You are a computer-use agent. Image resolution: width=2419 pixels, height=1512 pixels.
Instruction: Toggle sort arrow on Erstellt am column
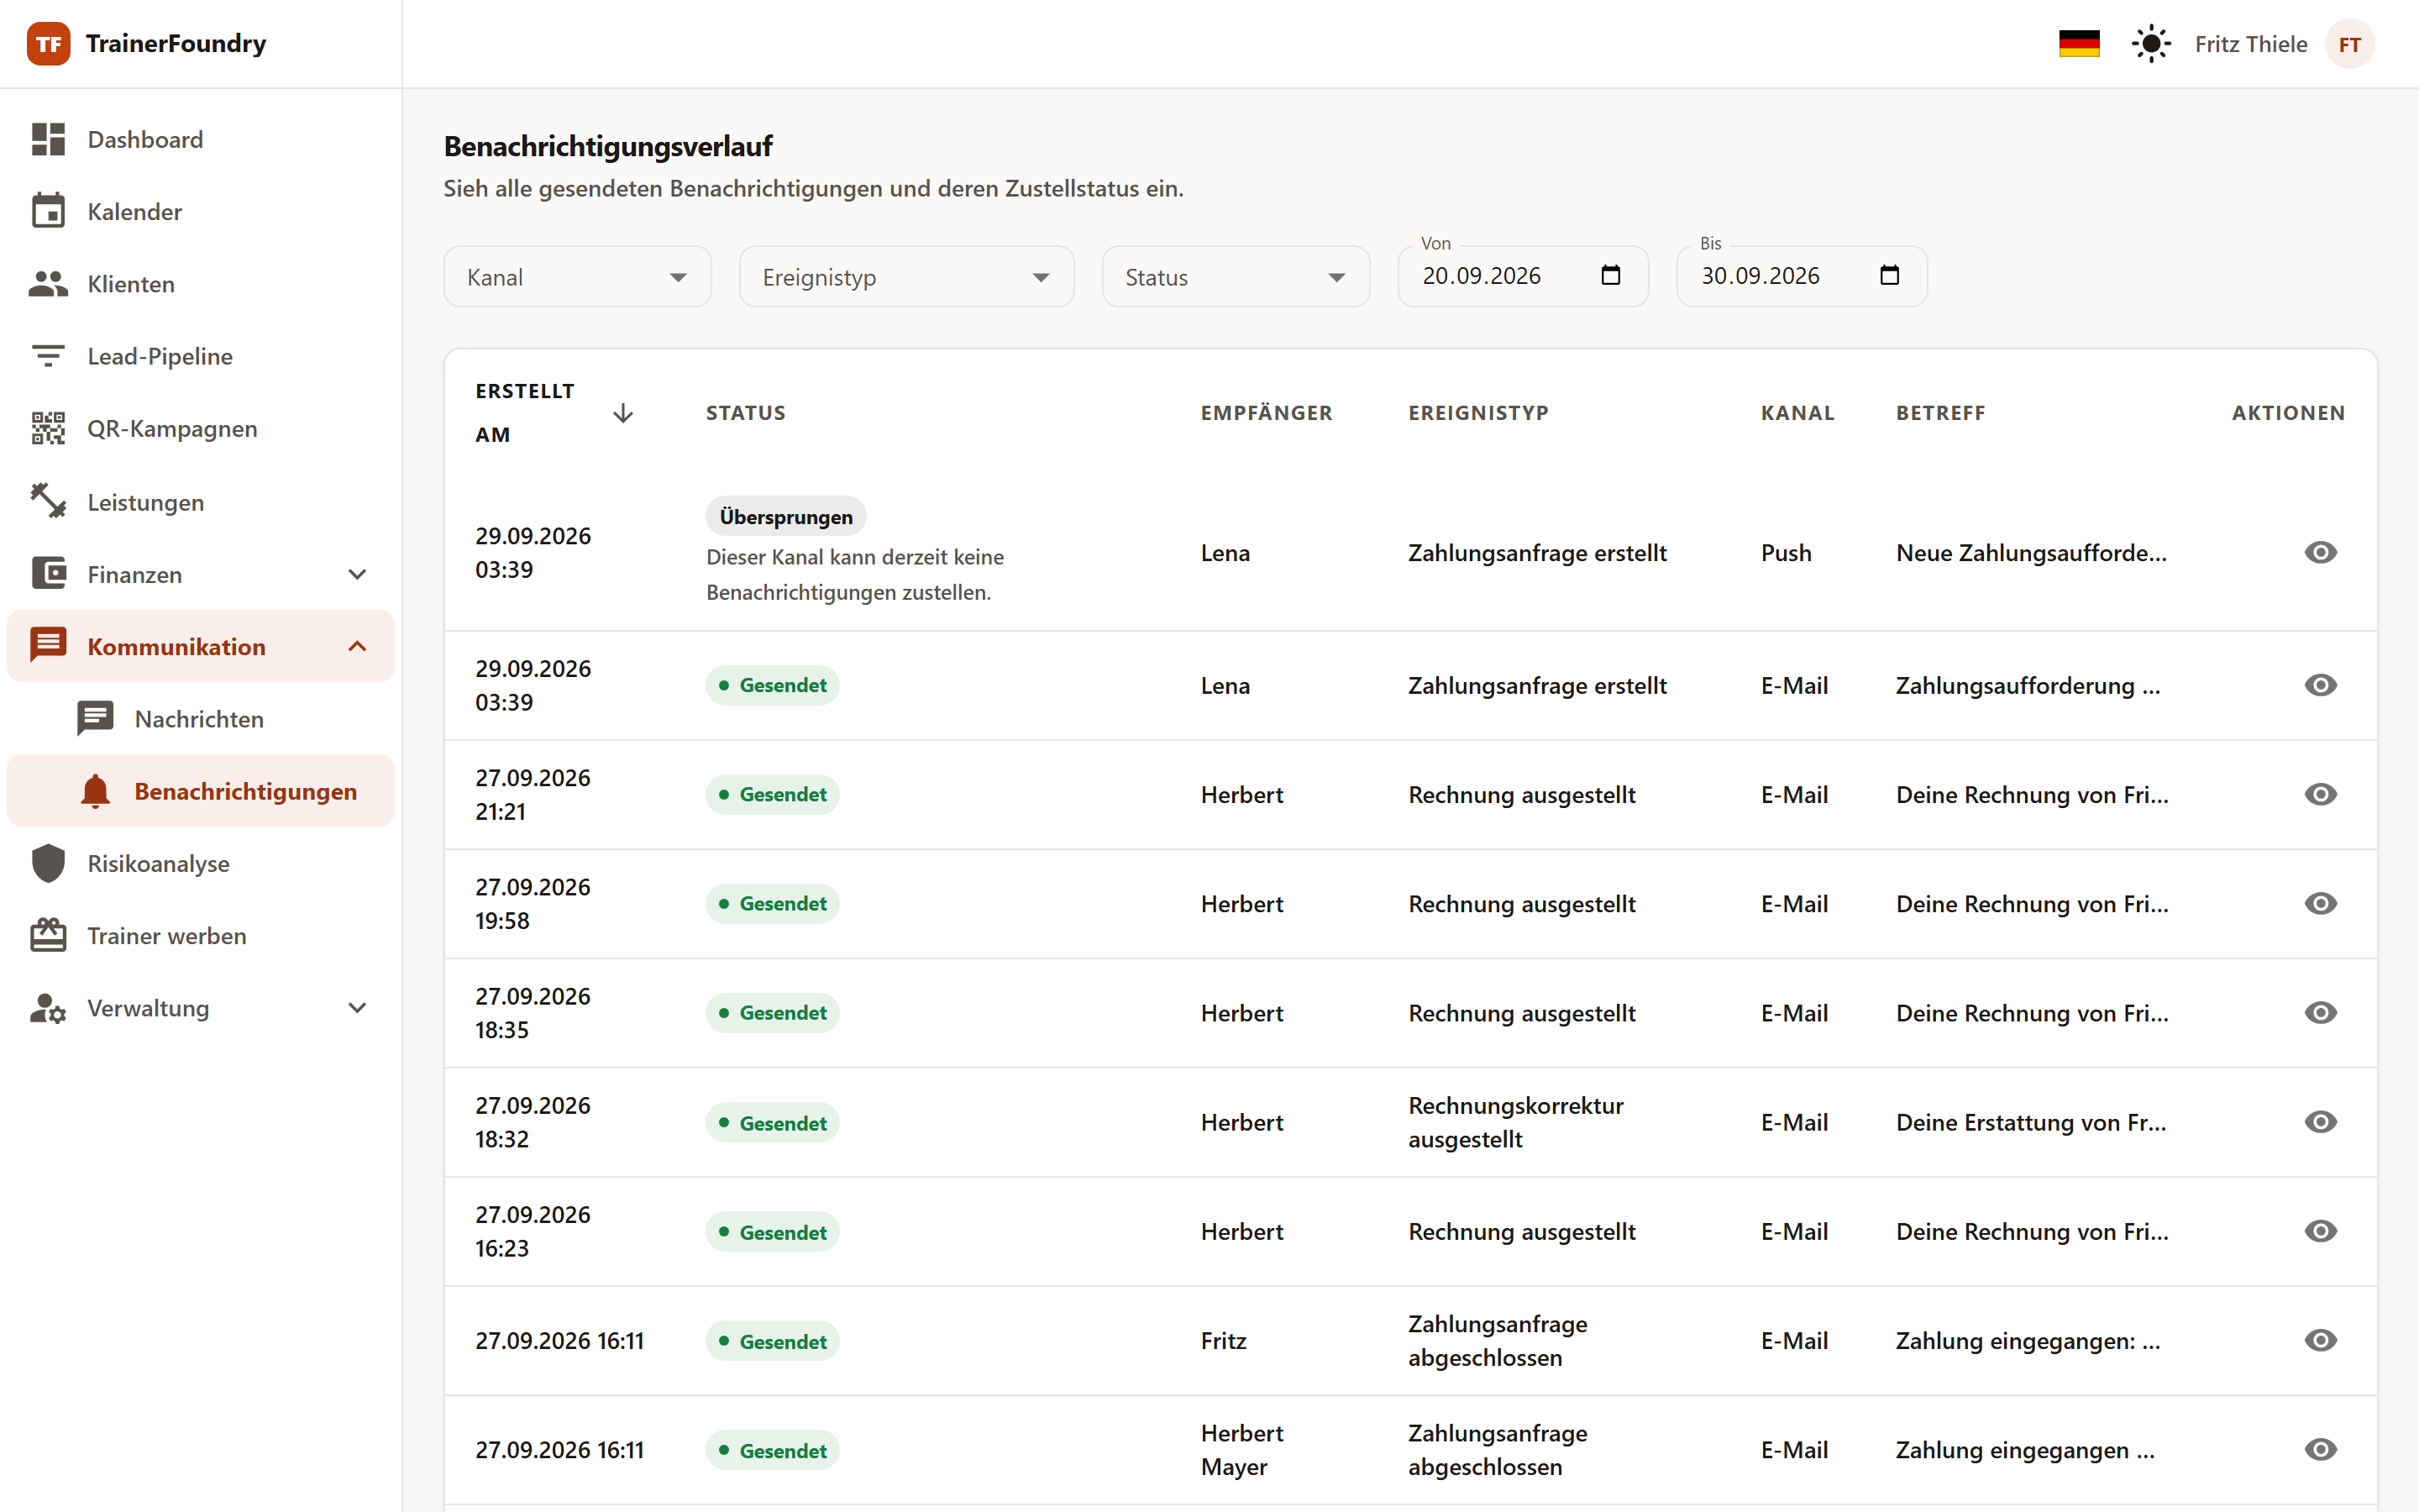coord(622,413)
